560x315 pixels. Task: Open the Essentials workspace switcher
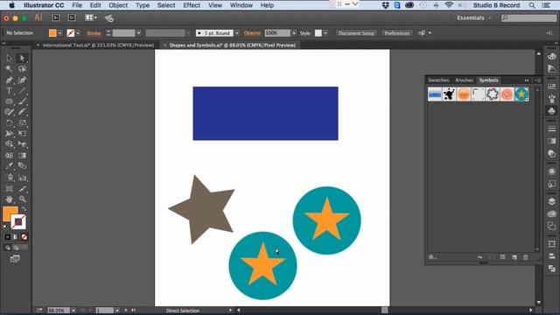pos(473,17)
